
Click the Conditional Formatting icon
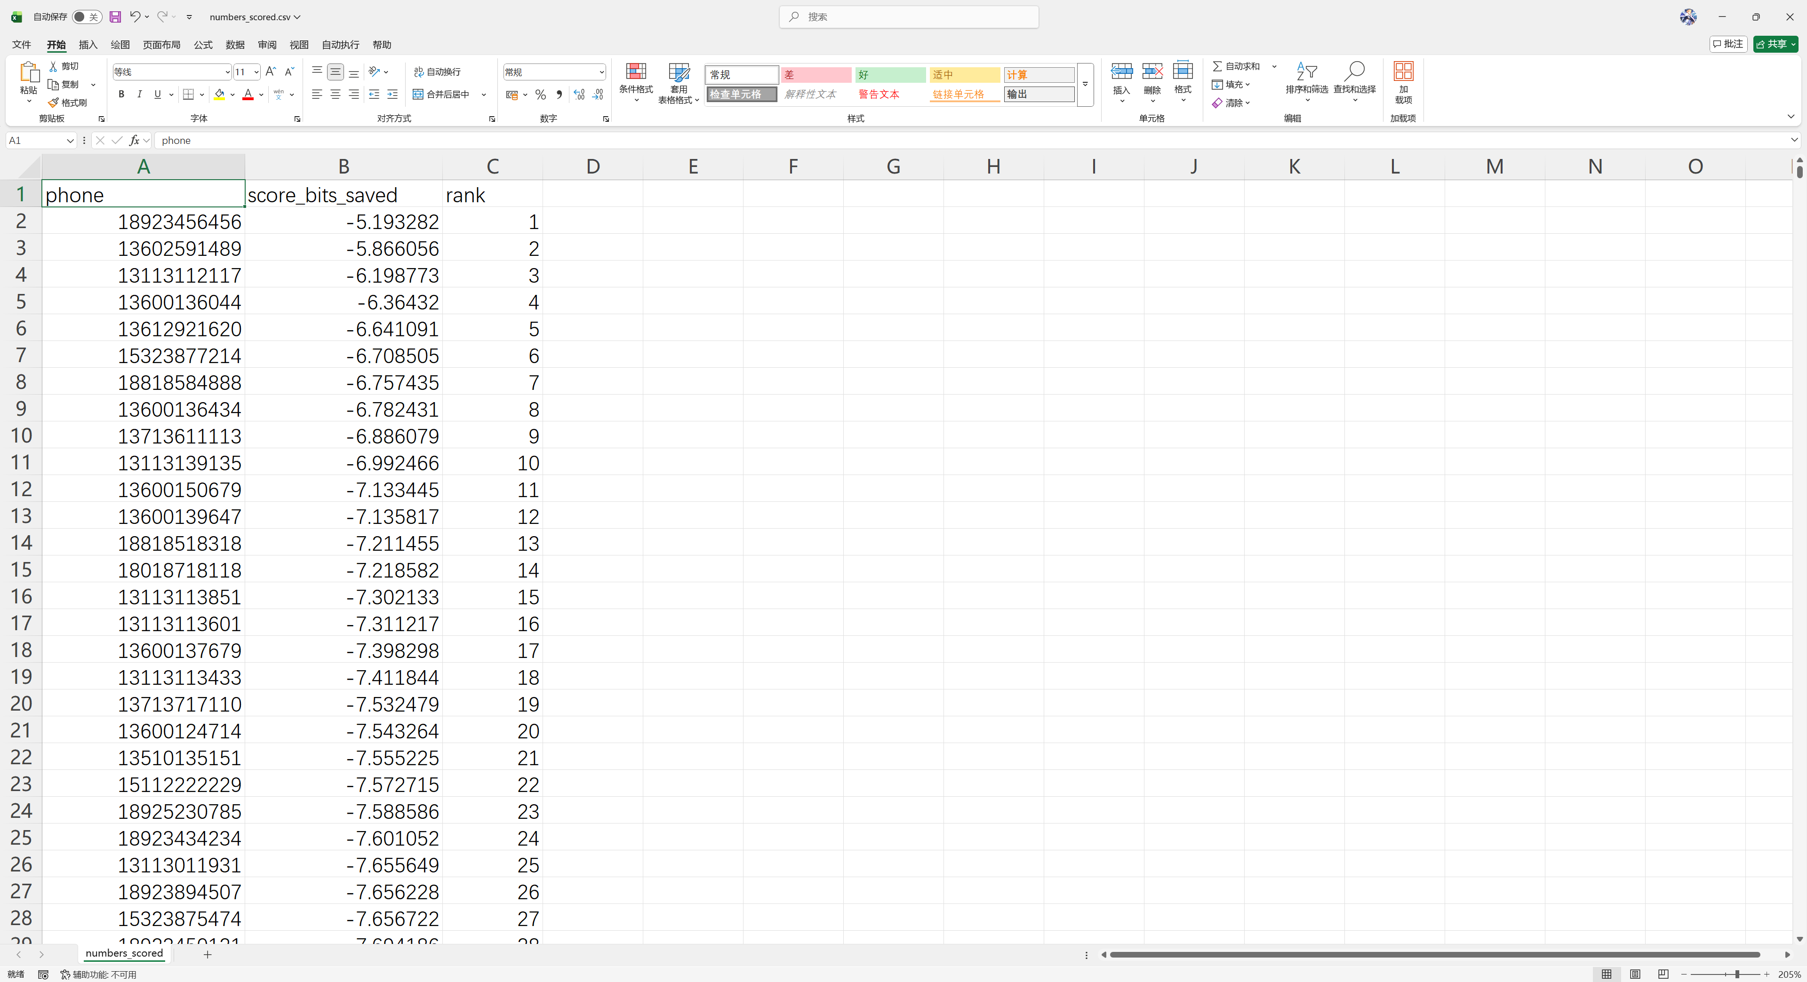tap(636, 71)
